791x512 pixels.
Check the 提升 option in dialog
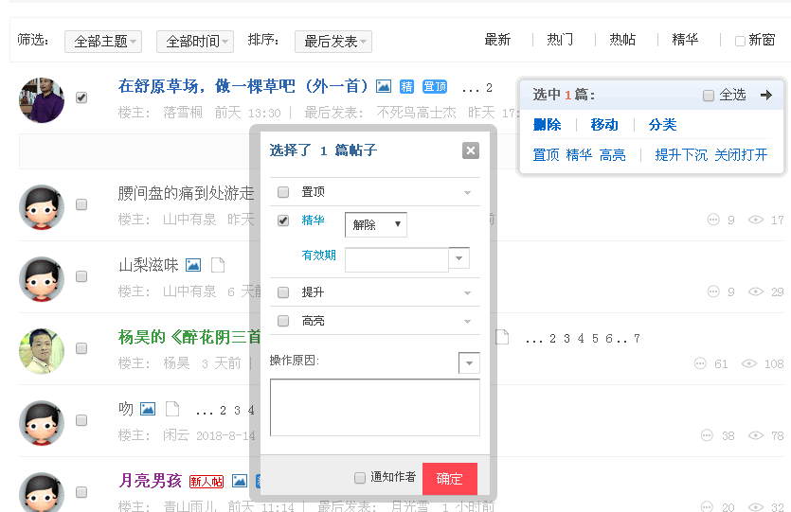[283, 292]
